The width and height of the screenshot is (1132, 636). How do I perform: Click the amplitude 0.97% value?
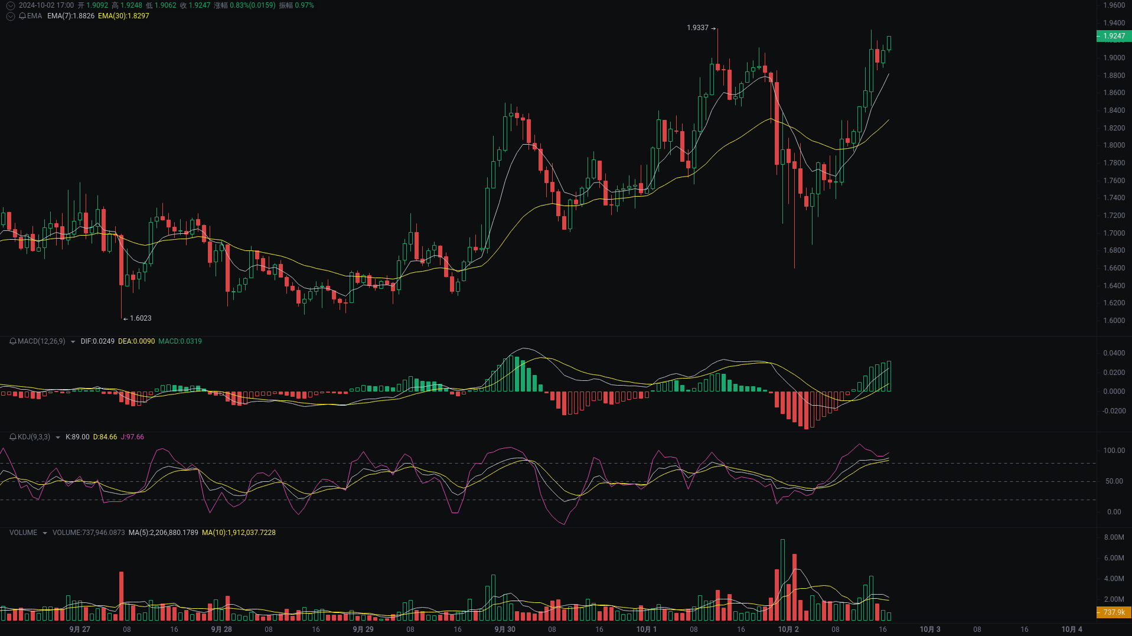coord(304,5)
